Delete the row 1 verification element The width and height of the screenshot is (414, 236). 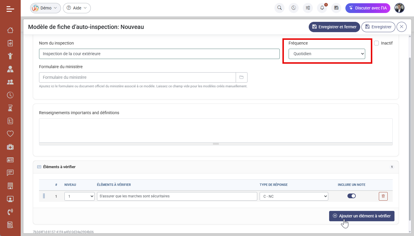click(x=383, y=196)
